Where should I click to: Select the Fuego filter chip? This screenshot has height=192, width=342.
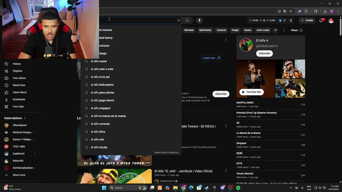point(235,30)
